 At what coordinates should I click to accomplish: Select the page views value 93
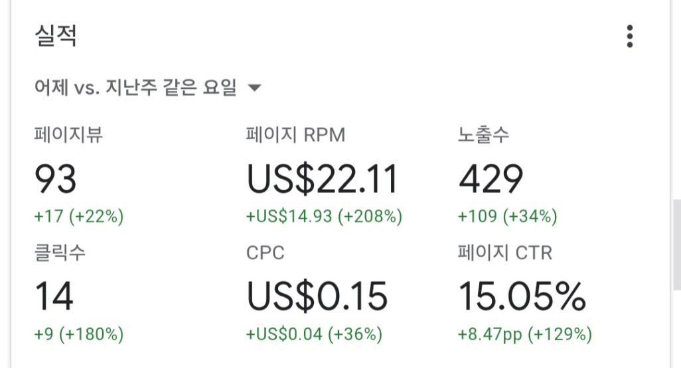56,179
